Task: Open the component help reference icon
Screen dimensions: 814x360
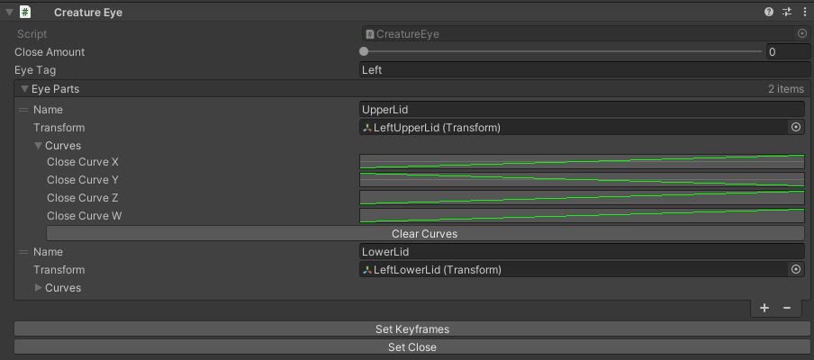Action: tap(769, 12)
